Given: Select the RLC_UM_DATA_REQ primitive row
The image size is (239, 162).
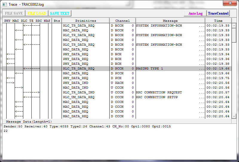Looking at the screenshot, I should (117, 97).
